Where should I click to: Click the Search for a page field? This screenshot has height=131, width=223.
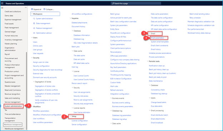(x=136, y=4)
